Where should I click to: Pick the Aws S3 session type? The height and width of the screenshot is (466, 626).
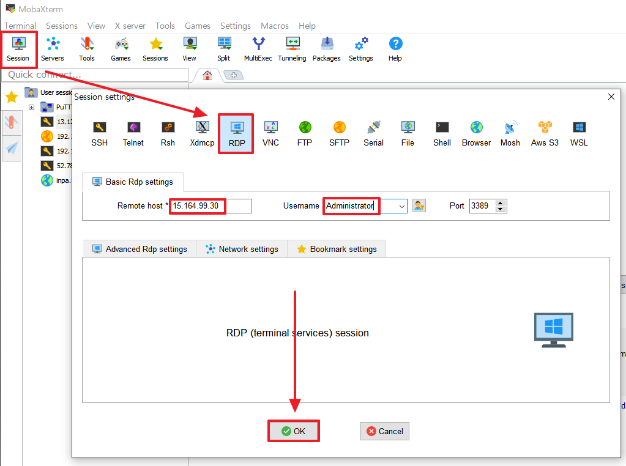(x=545, y=134)
